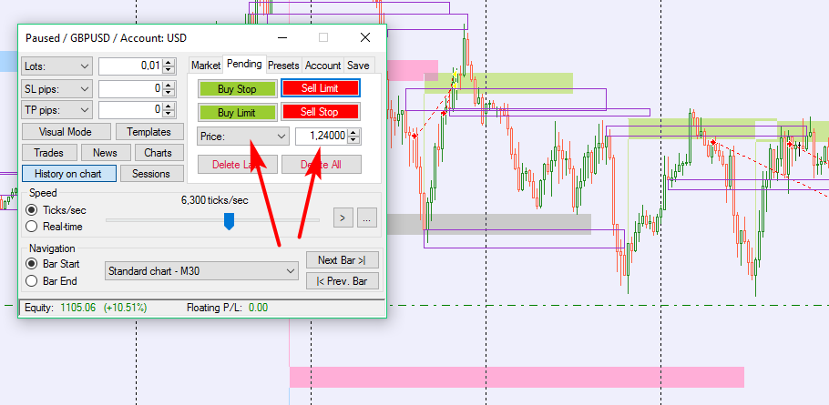The width and height of the screenshot is (829, 405).
Task: Click the TP pips value field
Action: 130,110
